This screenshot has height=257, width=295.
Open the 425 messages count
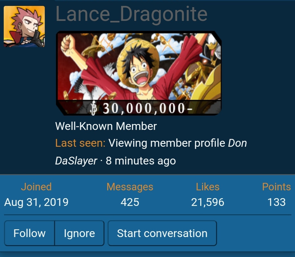(x=130, y=202)
